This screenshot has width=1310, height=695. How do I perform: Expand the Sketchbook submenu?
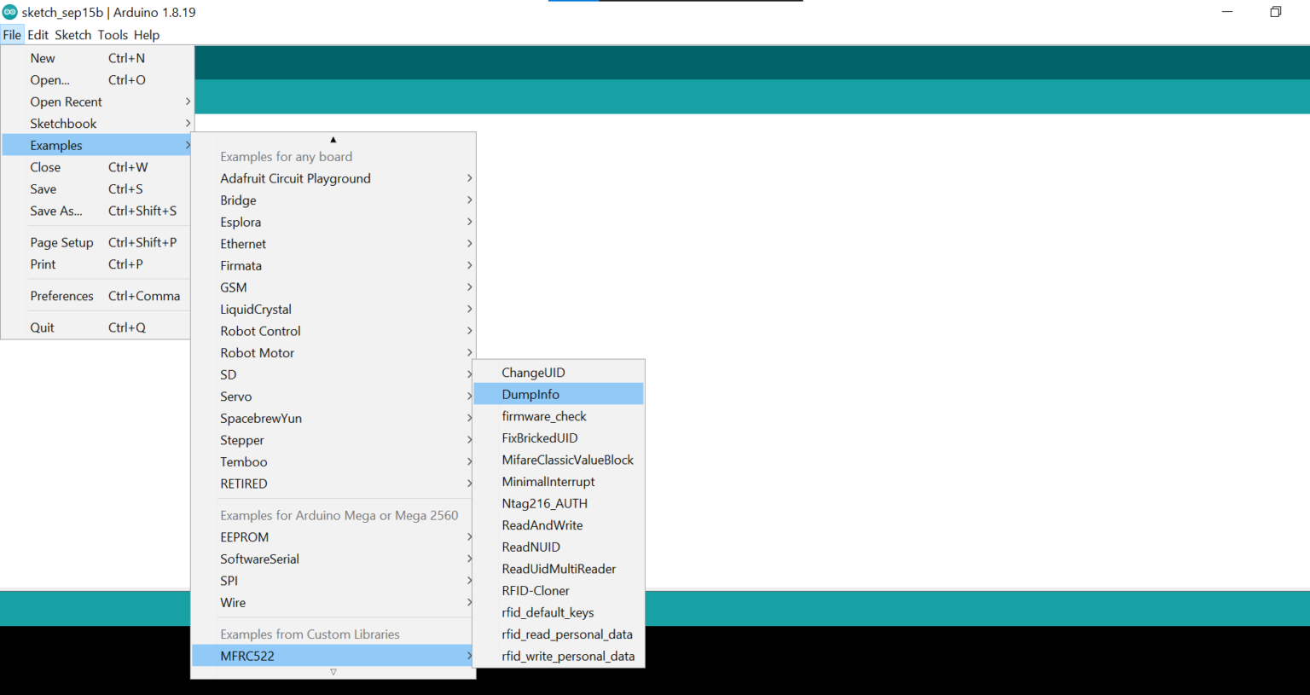click(64, 124)
